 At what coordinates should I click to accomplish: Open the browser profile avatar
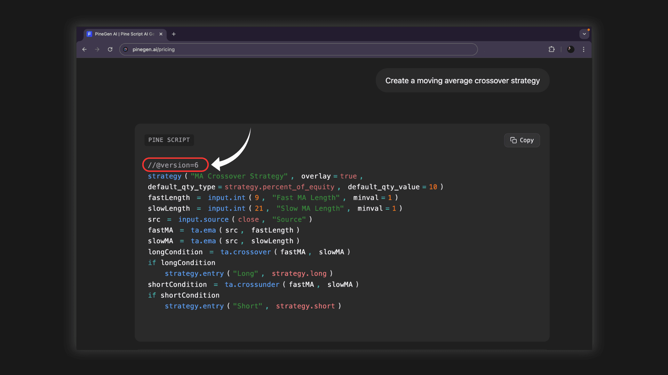[x=571, y=49]
